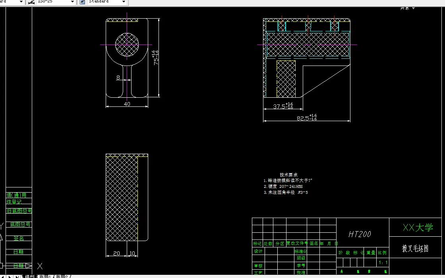Select the 借(通)用 label in binding column
Screen dimensions: 445x278
(16, 195)
